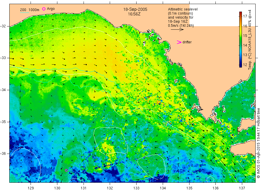Click the latitude label -36
The height and width of the screenshot is (192, 262).
3,153
